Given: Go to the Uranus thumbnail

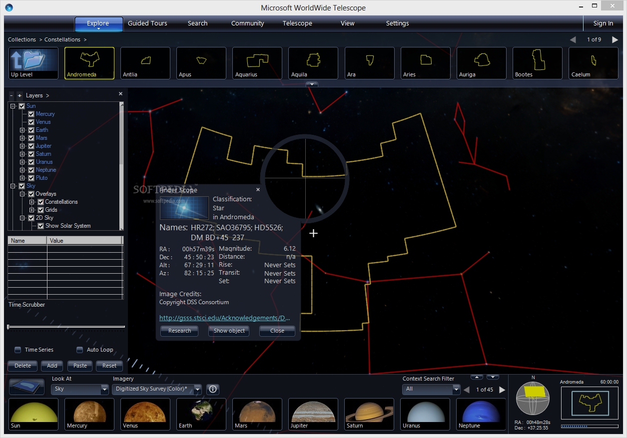Looking at the screenshot, I should (x=425, y=414).
